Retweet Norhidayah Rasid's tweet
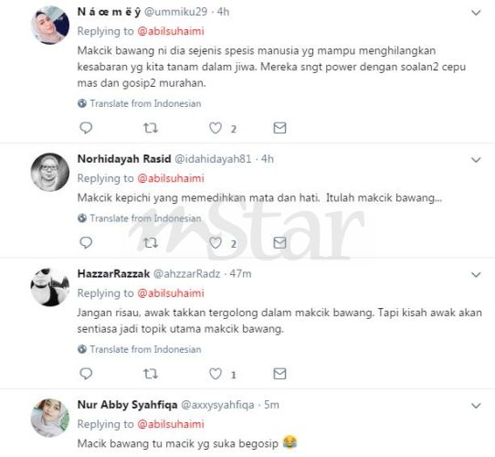The width and height of the screenshot is (495, 457). click(x=151, y=243)
